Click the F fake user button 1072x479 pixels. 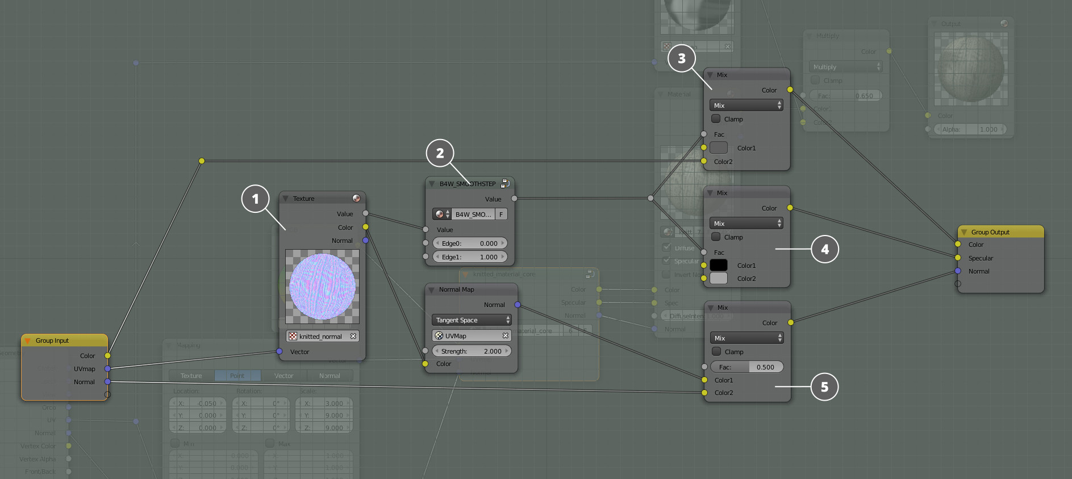[501, 215]
